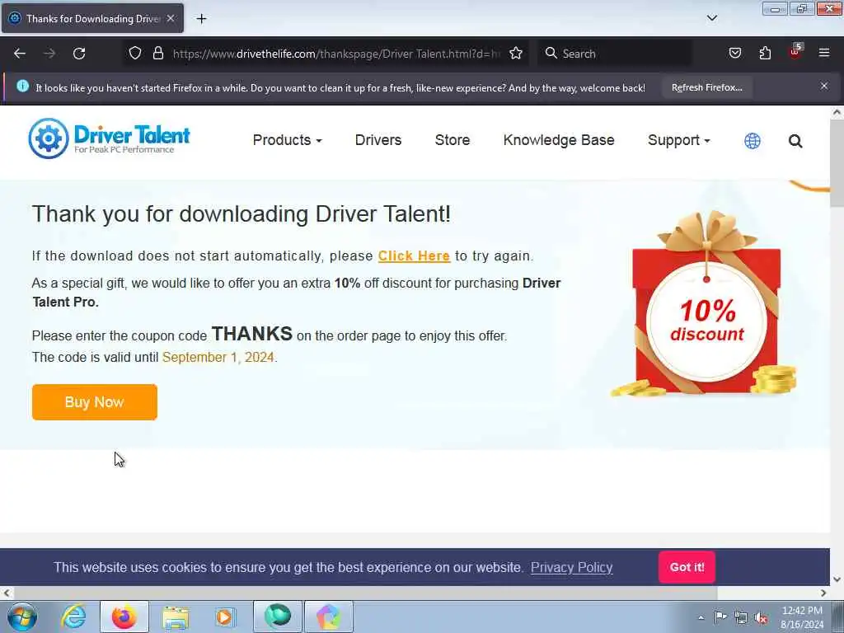Click the September 1, 2024 date text
Screen dimensions: 844x633
click(x=218, y=358)
